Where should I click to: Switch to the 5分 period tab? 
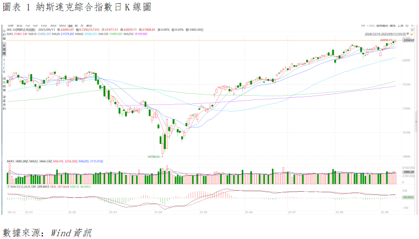point(35,26)
